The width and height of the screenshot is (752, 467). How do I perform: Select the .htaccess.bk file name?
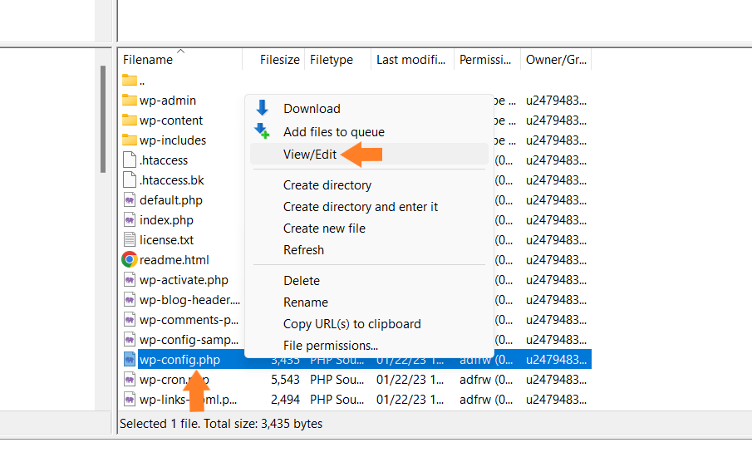tap(172, 180)
